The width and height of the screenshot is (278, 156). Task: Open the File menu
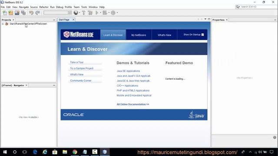click(3, 7)
